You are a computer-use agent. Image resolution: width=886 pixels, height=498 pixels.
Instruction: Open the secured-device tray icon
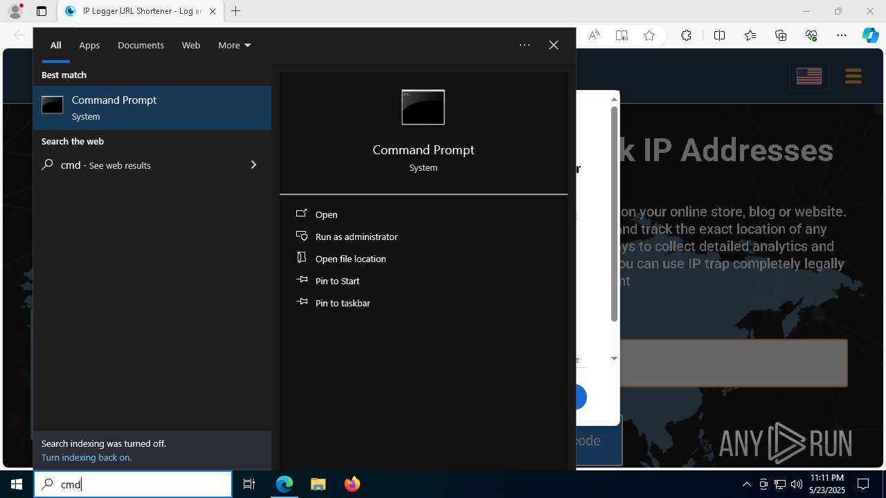click(763, 484)
